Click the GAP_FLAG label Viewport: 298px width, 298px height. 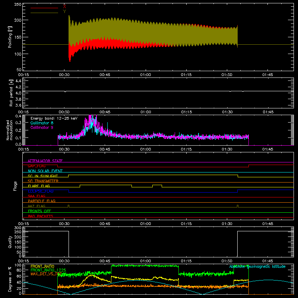click(x=37, y=166)
